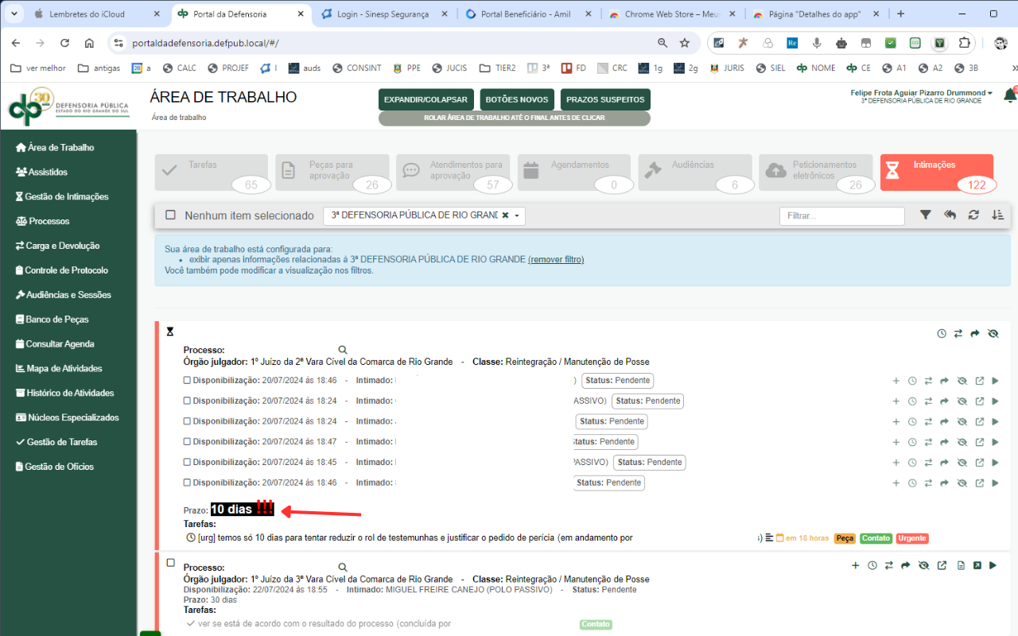1018x636 pixels.
Task: Open the sort order icon in the toolbar
Action: pyautogui.click(x=997, y=215)
